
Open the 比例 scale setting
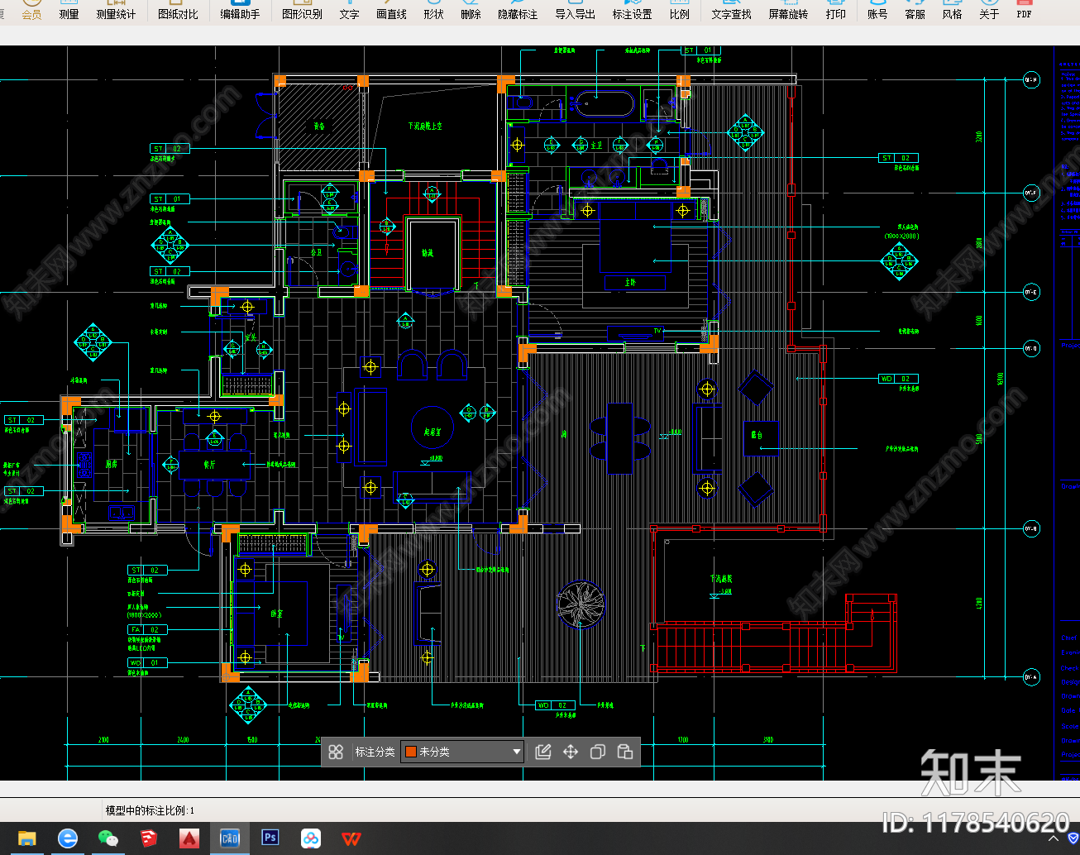coord(680,10)
